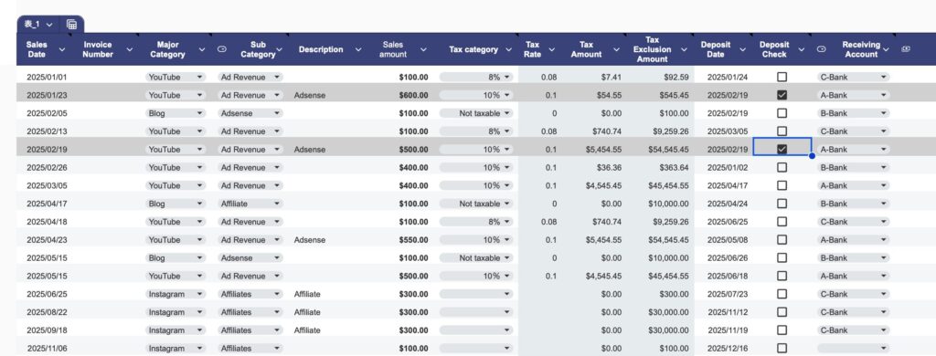The height and width of the screenshot is (356, 936).
Task: Click the Description column header
Action: tap(321, 49)
